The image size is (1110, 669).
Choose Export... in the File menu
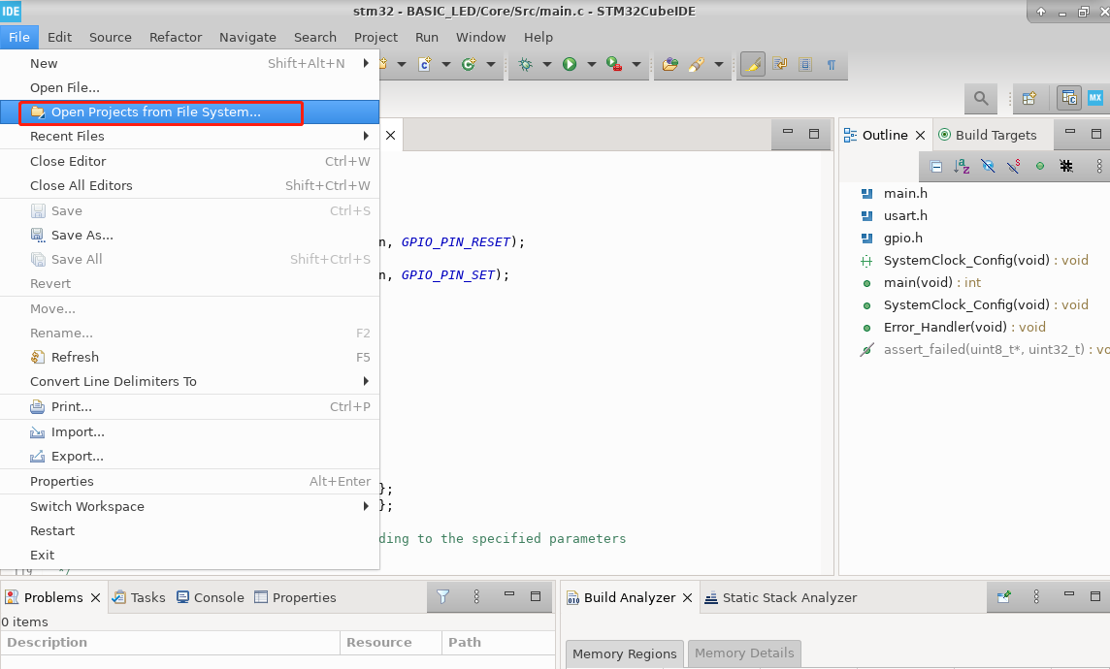point(190,456)
